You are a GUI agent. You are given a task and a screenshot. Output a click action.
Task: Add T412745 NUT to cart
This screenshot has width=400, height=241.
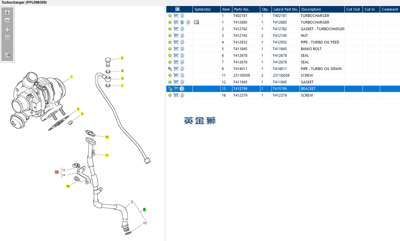[176, 36]
